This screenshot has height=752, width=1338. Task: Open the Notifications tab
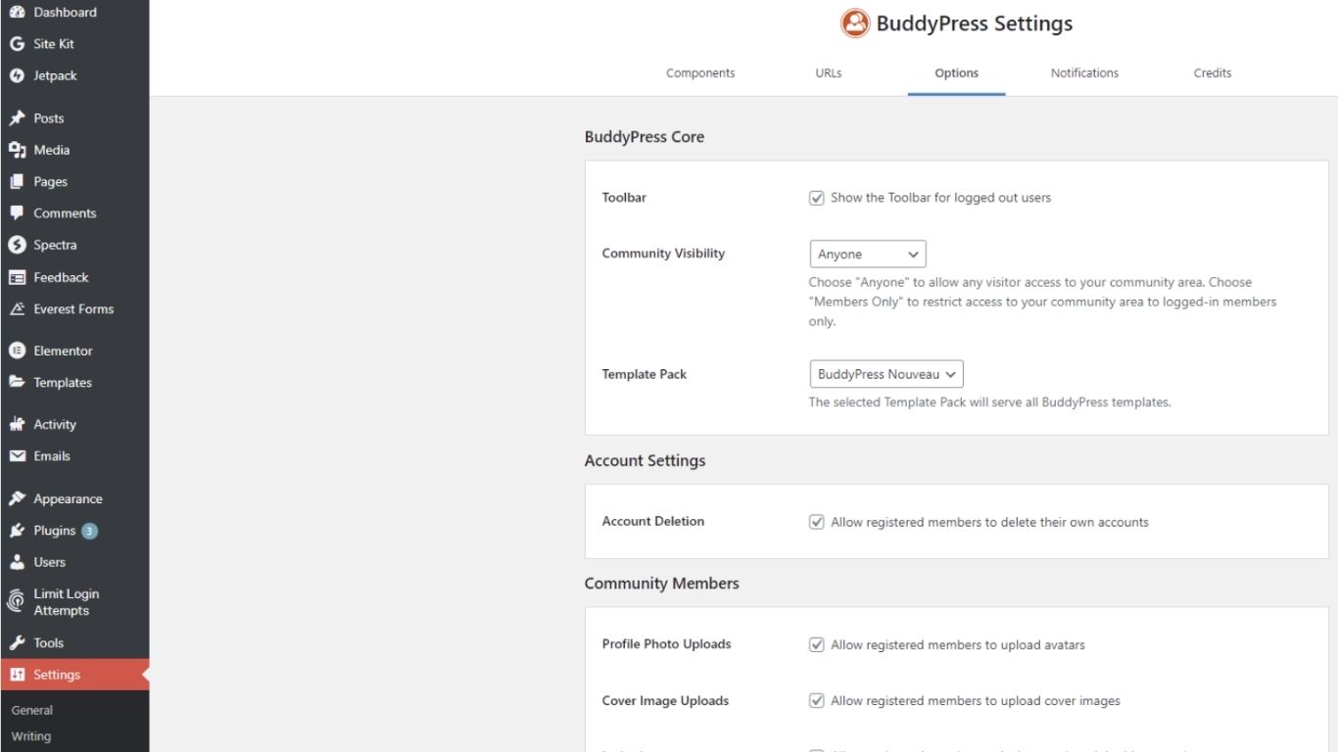click(x=1084, y=73)
